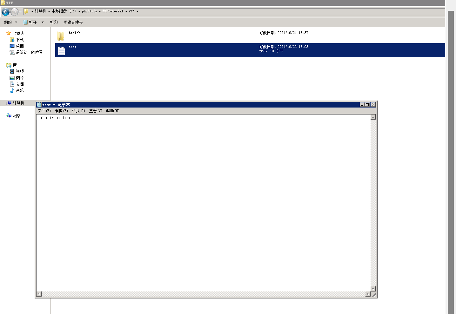Open 编辑(E) menu in Notepad
The width and height of the screenshot is (456, 314).
tap(61, 111)
